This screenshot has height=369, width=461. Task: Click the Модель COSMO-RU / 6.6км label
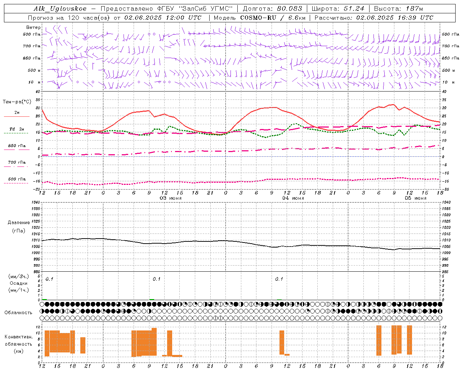[x=260, y=18]
